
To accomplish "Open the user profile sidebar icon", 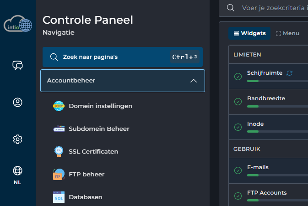I will [17, 103].
